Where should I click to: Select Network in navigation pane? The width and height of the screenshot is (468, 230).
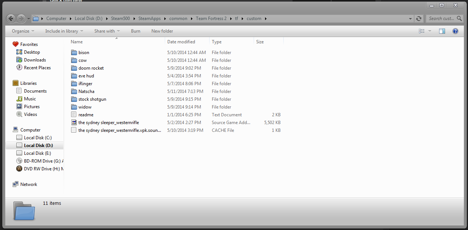pos(25,184)
